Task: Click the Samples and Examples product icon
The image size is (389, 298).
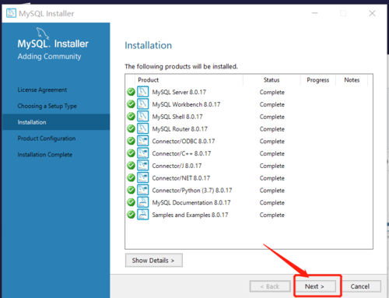Action: click(x=142, y=215)
